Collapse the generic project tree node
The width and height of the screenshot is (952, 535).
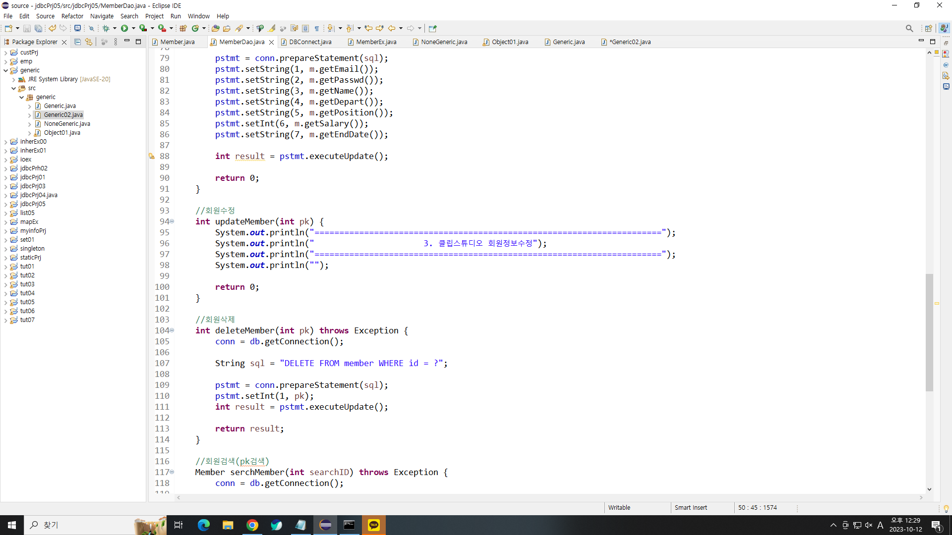coord(6,70)
